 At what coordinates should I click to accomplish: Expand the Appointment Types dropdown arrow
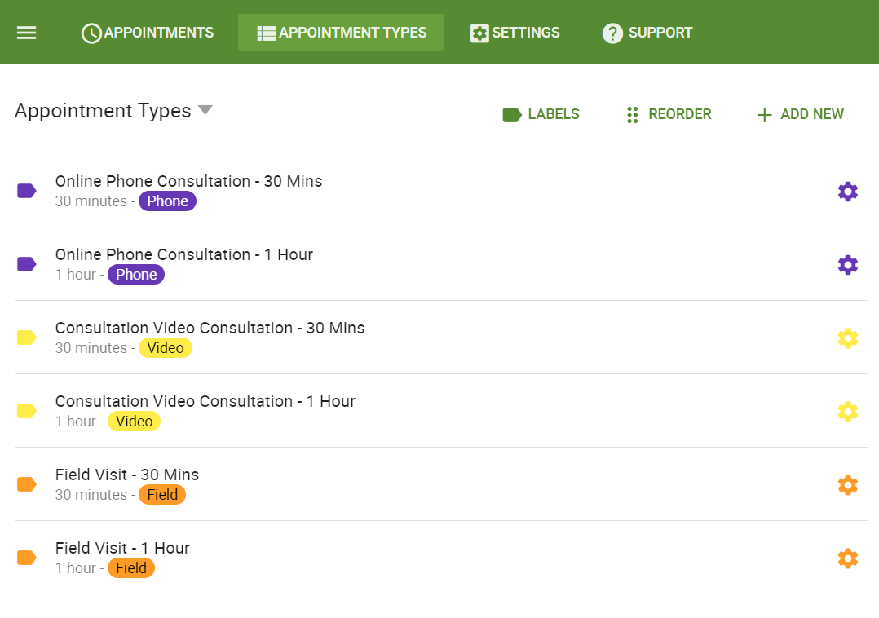205,110
